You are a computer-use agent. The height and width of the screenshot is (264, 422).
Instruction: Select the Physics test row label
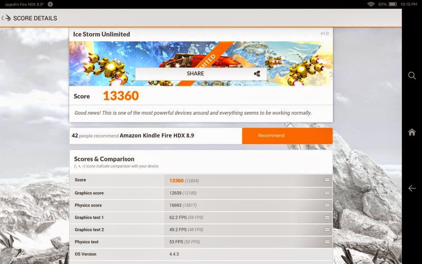(x=87, y=242)
